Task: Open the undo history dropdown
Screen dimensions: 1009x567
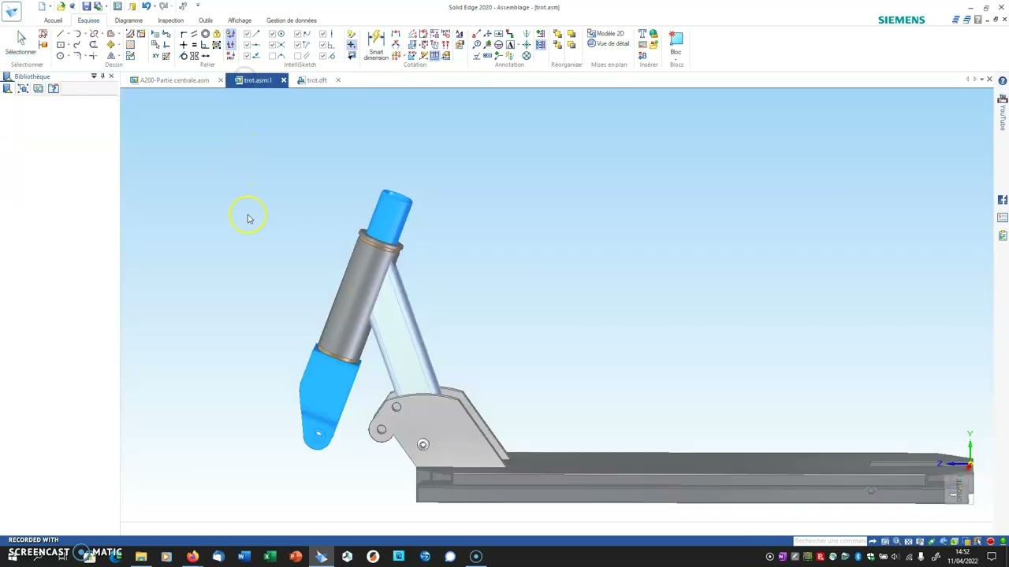Action: 154,6
